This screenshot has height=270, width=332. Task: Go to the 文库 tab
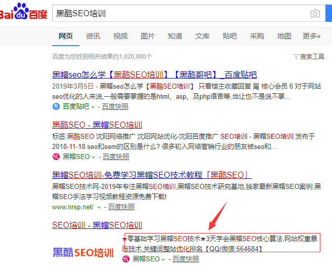pyautogui.click(x=202, y=36)
